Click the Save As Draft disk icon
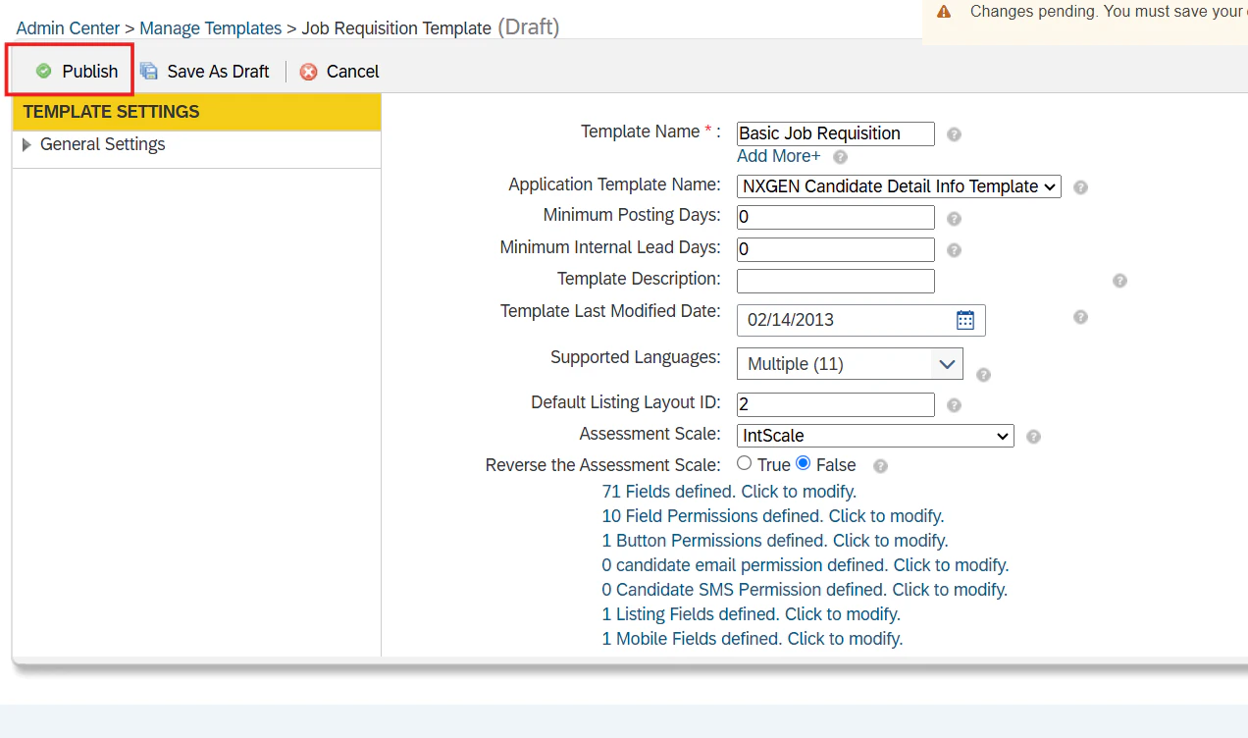 coord(149,71)
